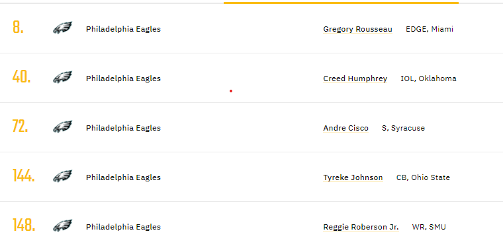The image size is (503, 250).
Task: Open Andre Cisco's player link
Action: [345, 128]
